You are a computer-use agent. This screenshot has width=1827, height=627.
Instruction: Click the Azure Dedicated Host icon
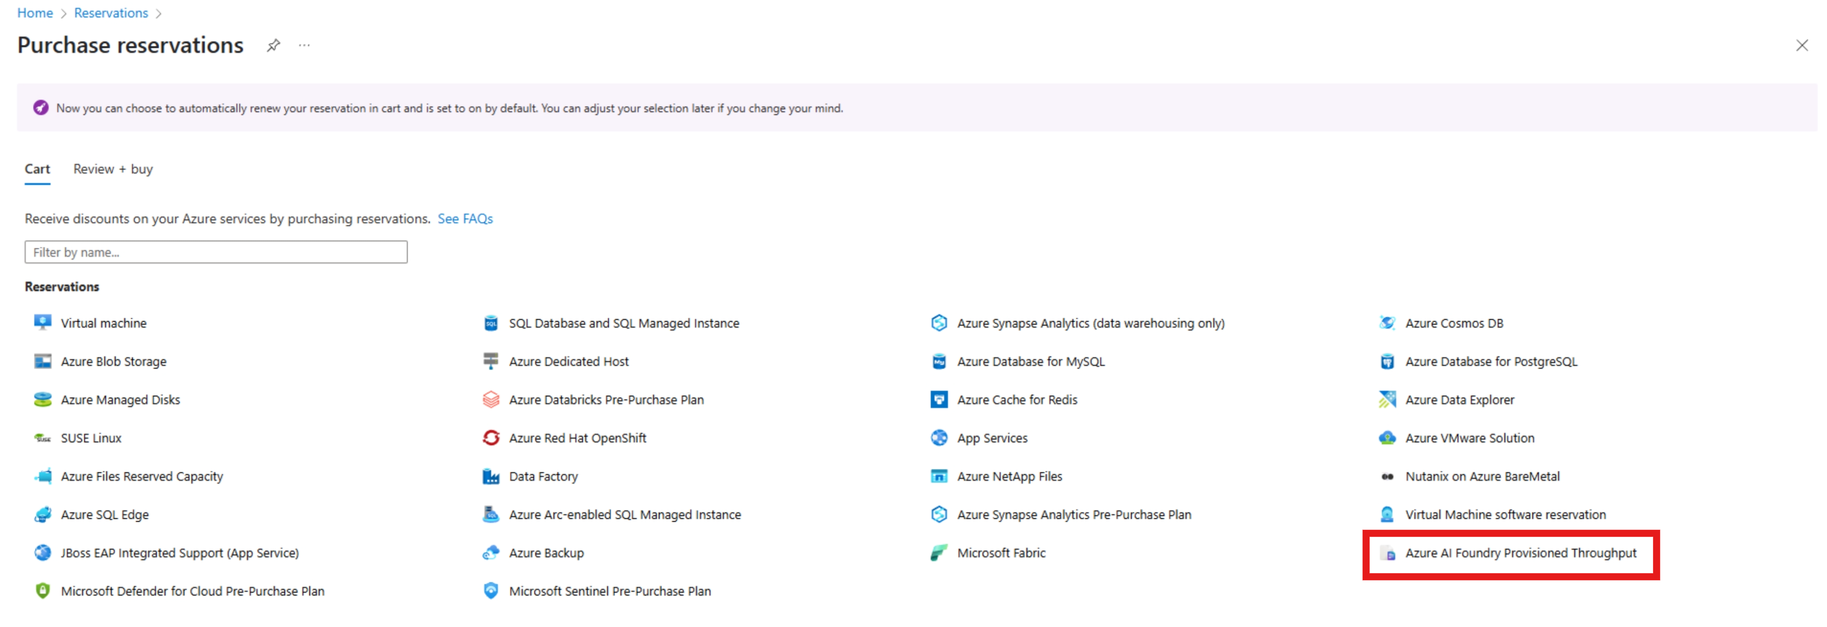pos(491,362)
